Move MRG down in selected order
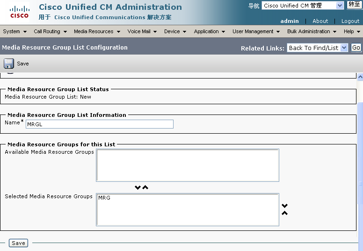The width and height of the screenshot is (363, 251). (284, 205)
